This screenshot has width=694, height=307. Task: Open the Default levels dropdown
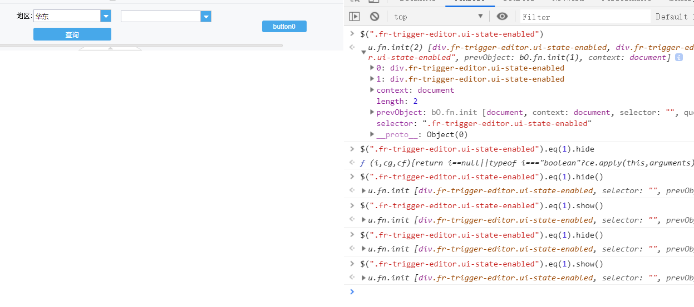675,17
